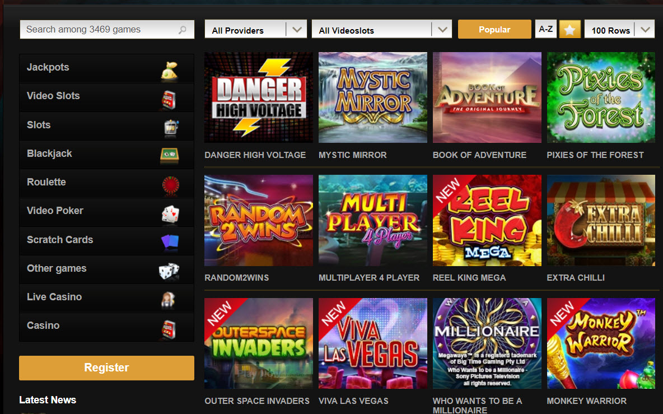Click the Jackpots money bag icon

coord(170,70)
